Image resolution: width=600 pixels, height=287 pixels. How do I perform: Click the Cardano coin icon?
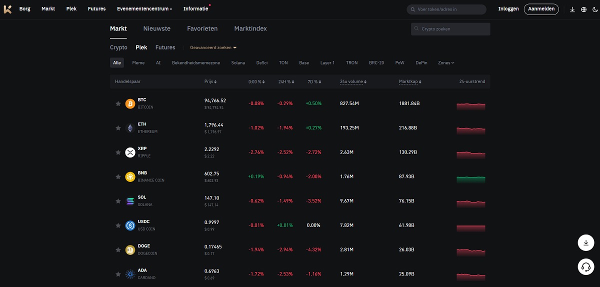[130, 274]
